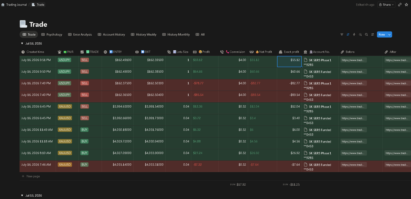Open the database search magnifier icon
Image resolution: width=411 pixels, height=199 pixels.
pos(366,35)
